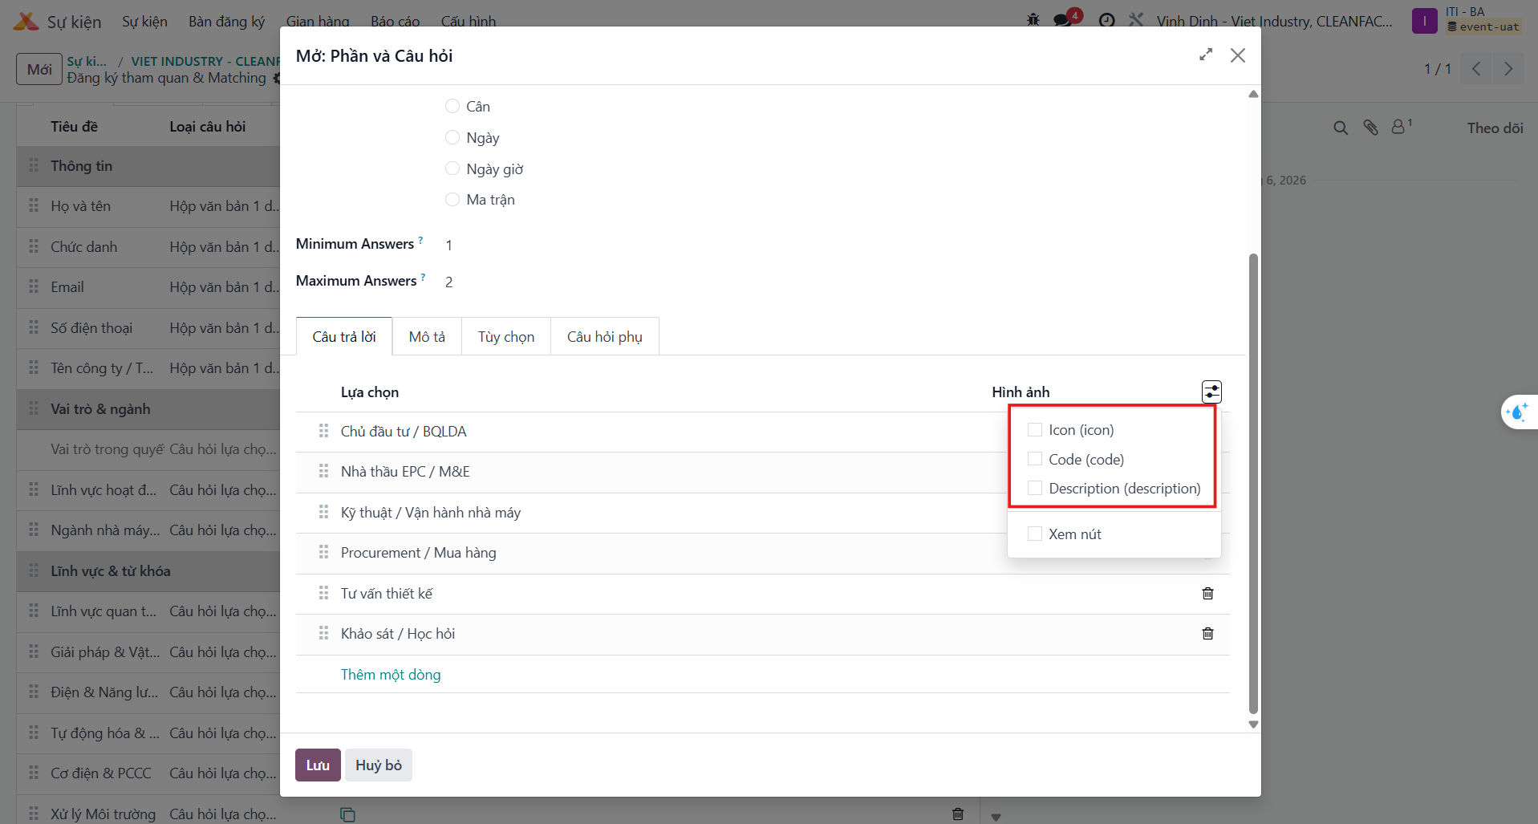Screen dimensions: 1538x824
Task: Open the VIET INDUSTRY breadcrumb link
Action: pos(205,61)
